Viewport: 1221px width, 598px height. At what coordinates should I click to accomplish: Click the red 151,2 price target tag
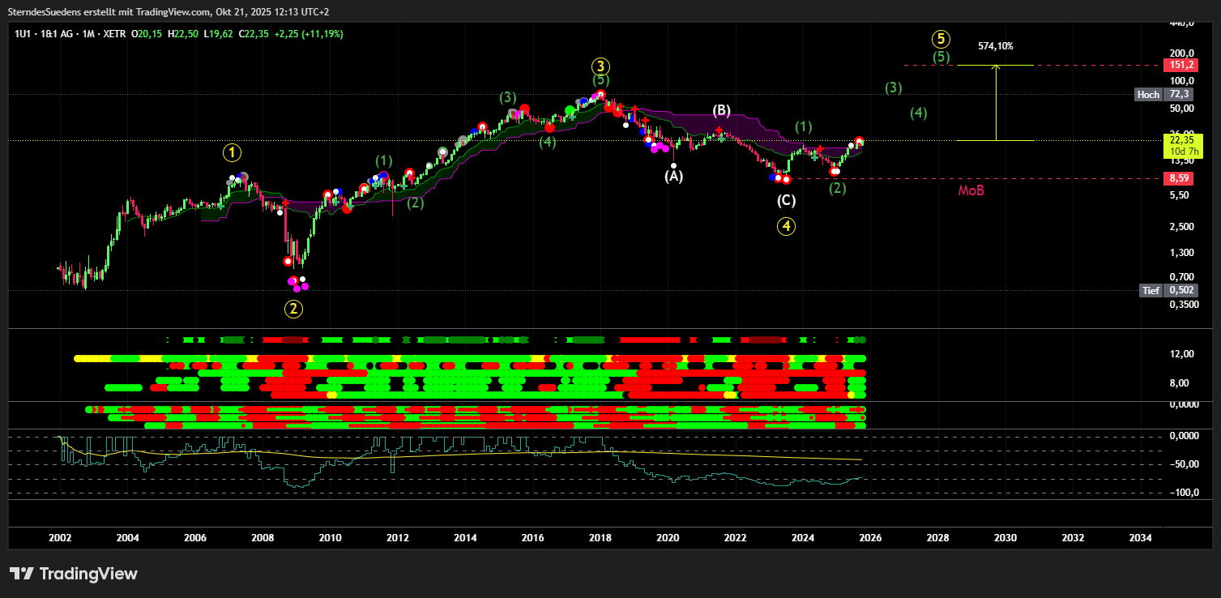tap(1179, 65)
